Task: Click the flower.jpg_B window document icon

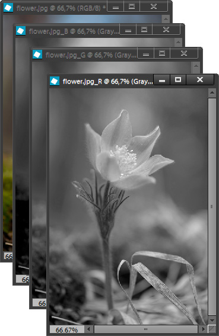Action: click(21, 31)
